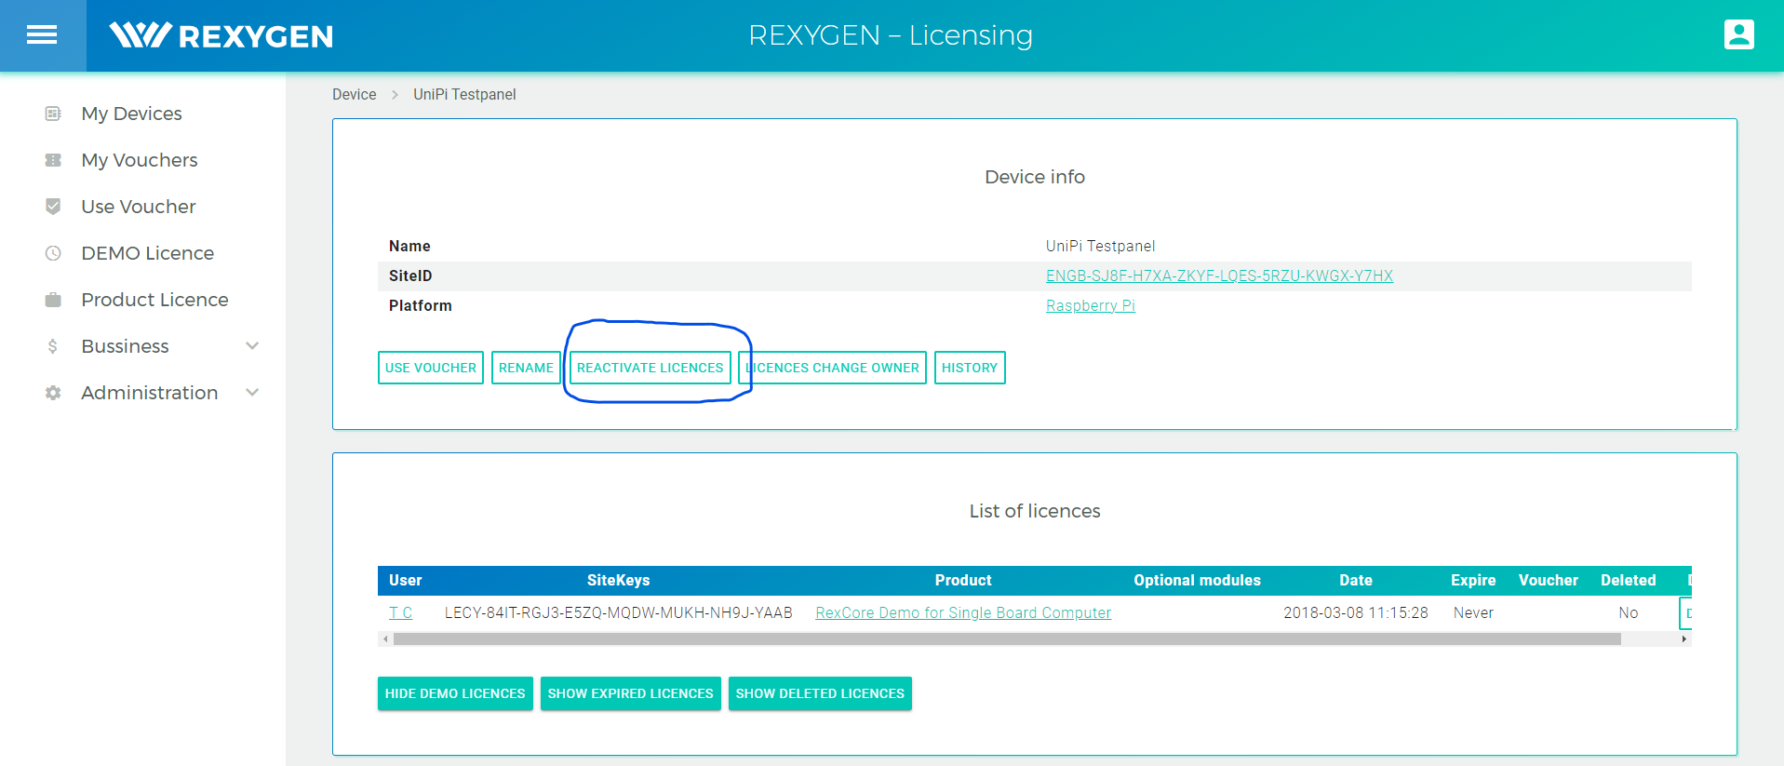
Task: Click the UniPi Testpanel name value
Action: click(1100, 246)
